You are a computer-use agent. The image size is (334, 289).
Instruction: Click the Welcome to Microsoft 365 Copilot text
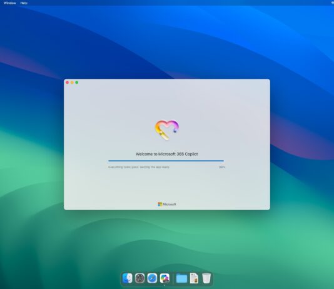[x=167, y=154]
